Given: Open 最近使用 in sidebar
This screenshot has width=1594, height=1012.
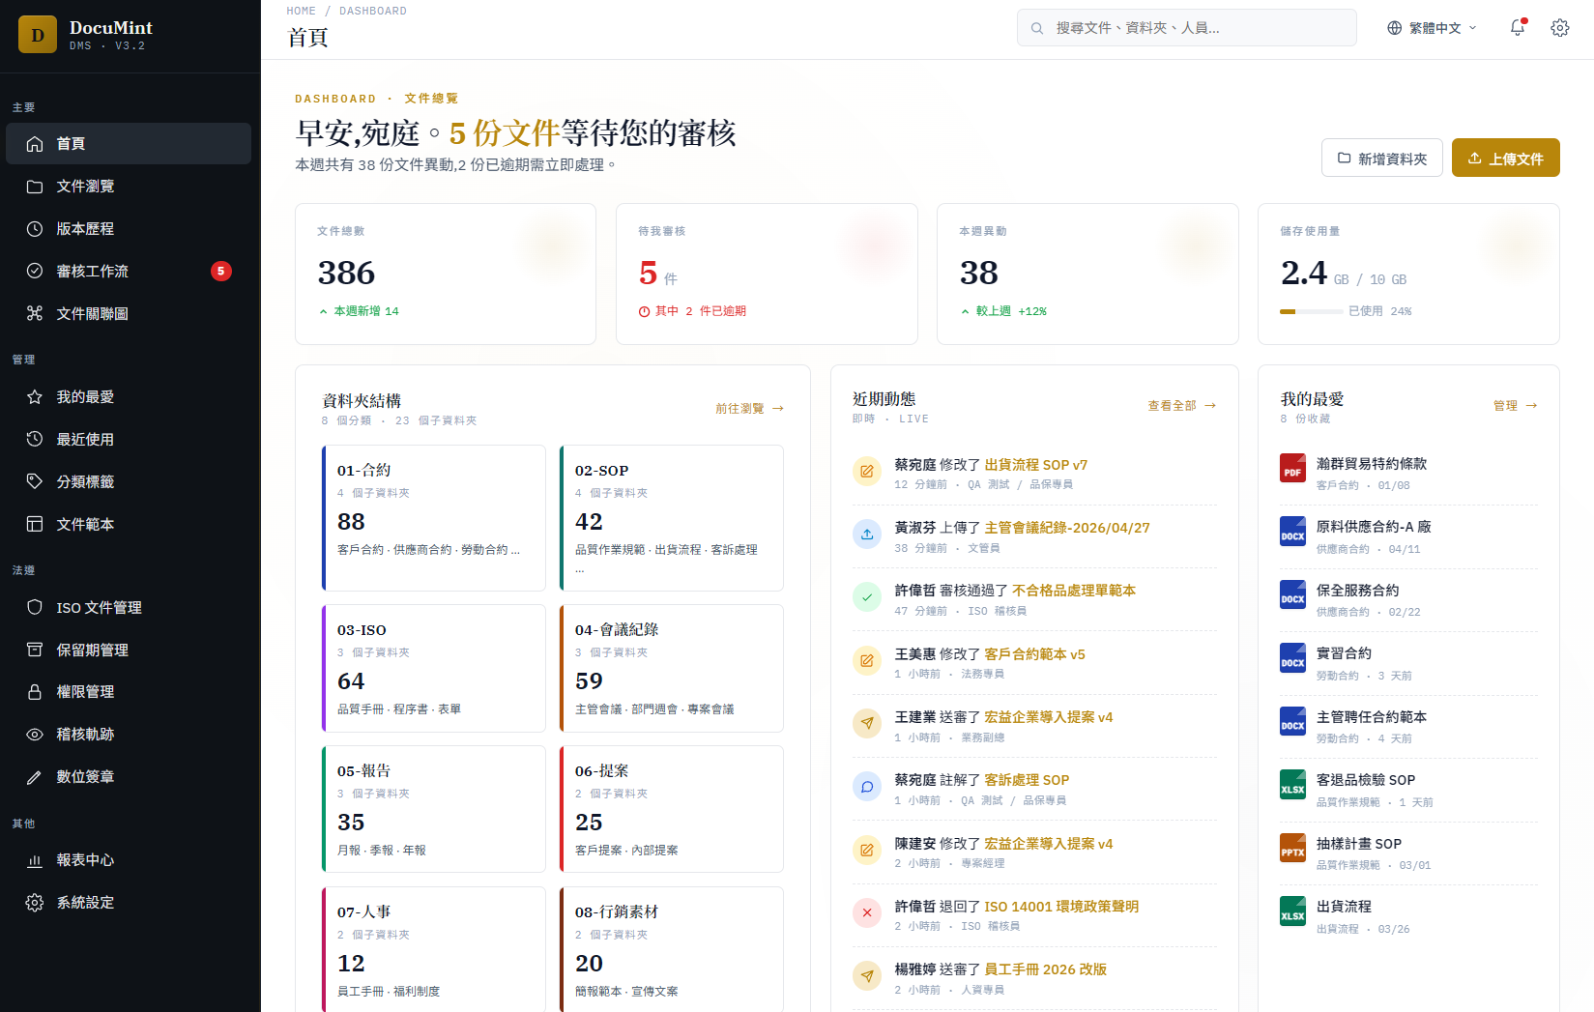Looking at the screenshot, I should [129, 440].
